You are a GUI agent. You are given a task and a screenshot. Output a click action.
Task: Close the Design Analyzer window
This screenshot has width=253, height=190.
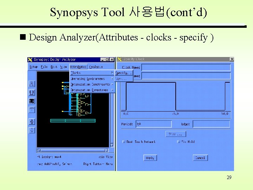pos(112,59)
